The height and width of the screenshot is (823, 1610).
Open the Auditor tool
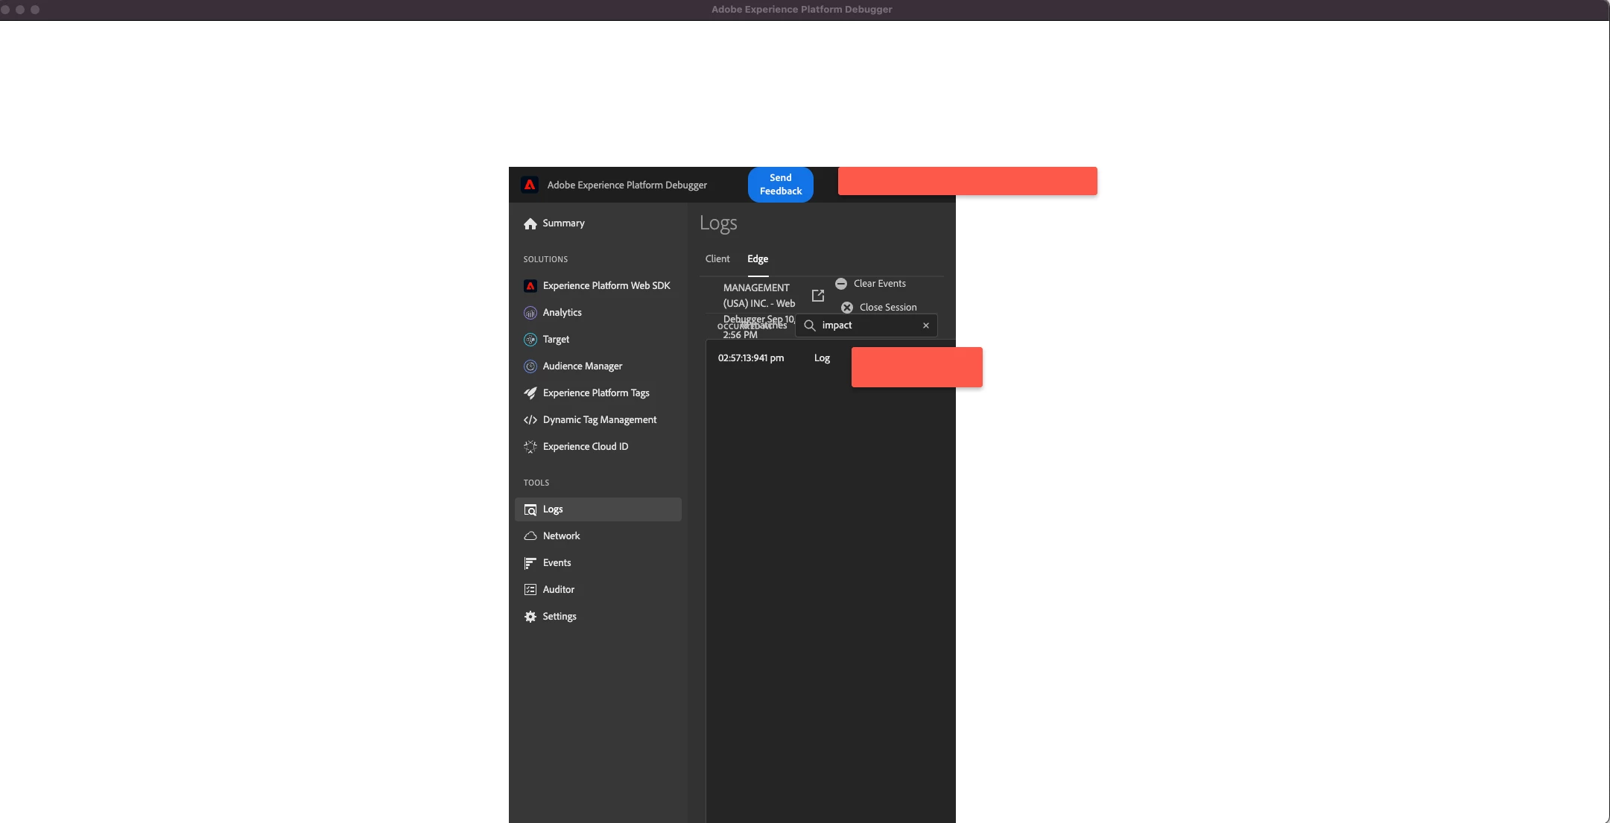(558, 590)
